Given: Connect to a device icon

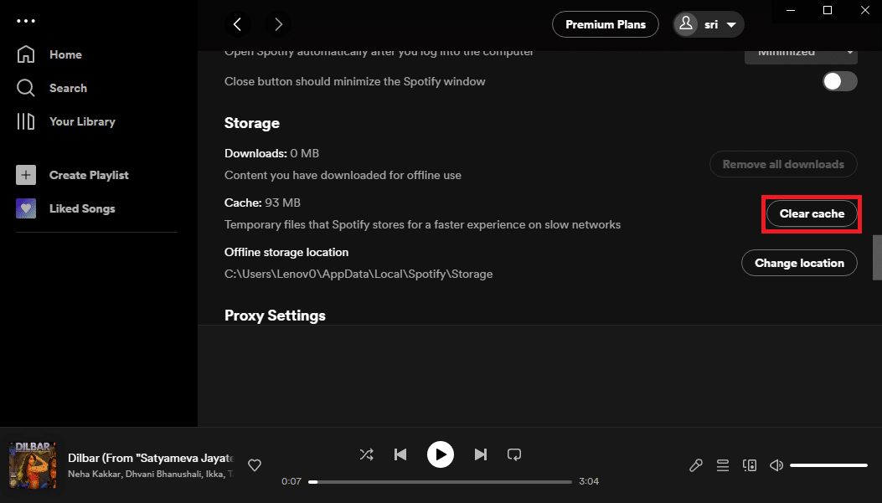Looking at the screenshot, I should (x=750, y=465).
